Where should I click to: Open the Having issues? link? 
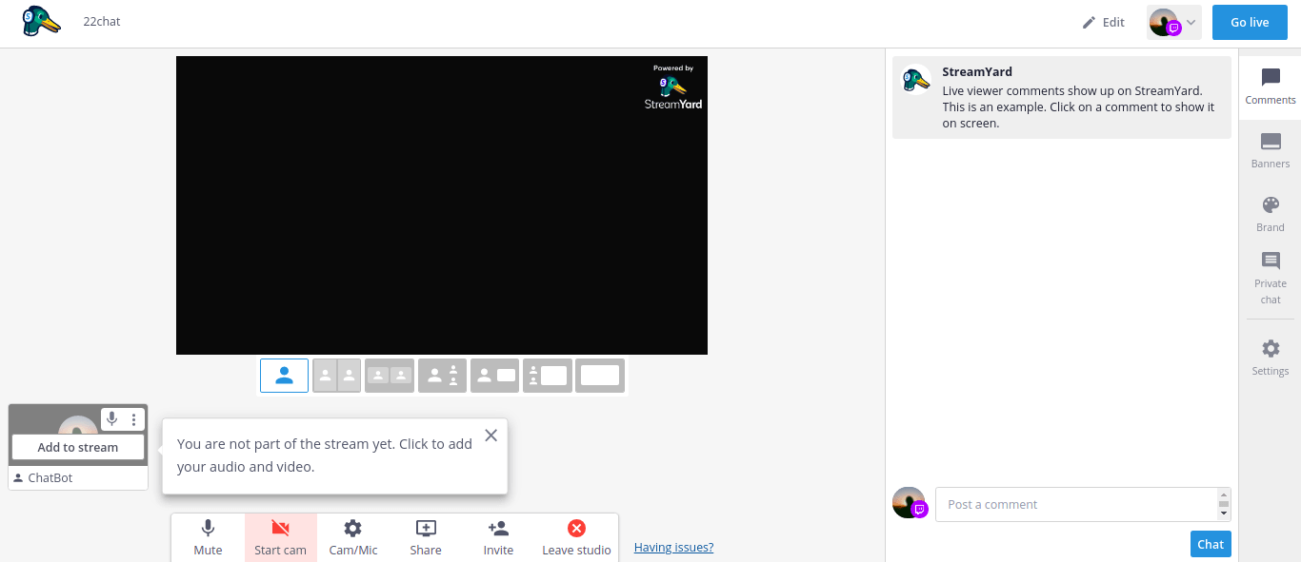click(x=673, y=547)
